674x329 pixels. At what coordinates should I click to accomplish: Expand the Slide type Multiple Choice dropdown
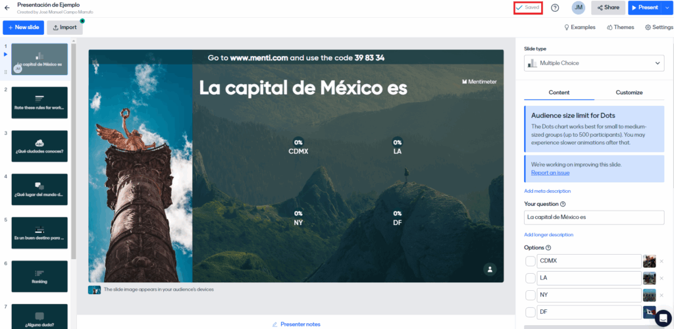594,63
